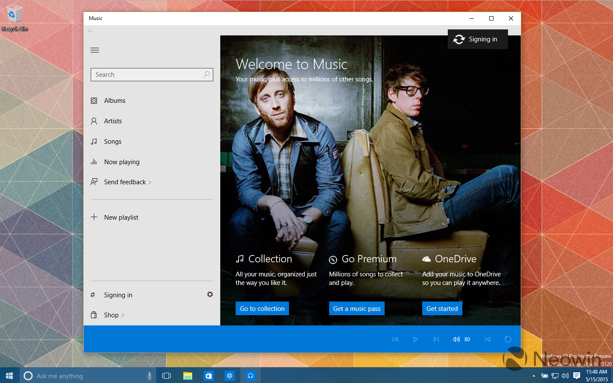613x383 pixels.
Task: Open the Recycle Bin desktop icon
Action: tap(15, 18)
